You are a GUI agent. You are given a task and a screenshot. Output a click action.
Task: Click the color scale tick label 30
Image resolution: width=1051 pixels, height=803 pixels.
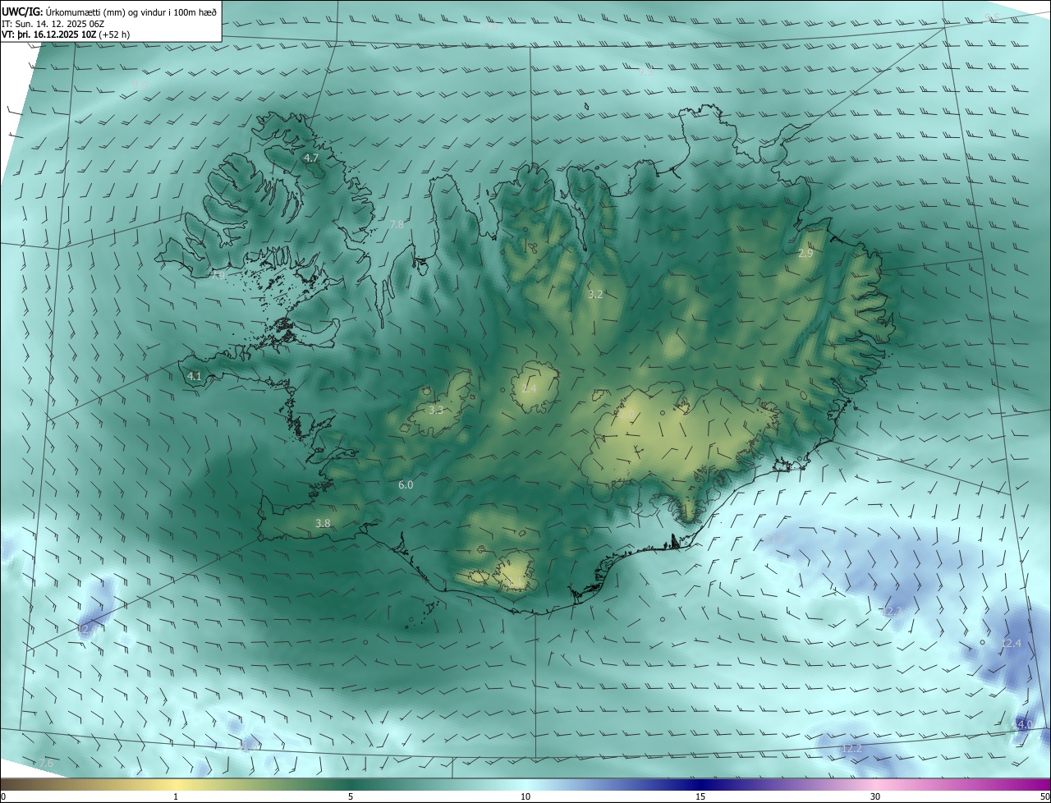tap(875, 796)
